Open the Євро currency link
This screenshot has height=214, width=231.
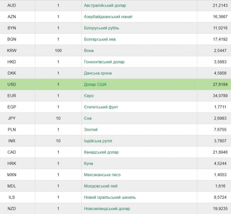tap(89, 96)
